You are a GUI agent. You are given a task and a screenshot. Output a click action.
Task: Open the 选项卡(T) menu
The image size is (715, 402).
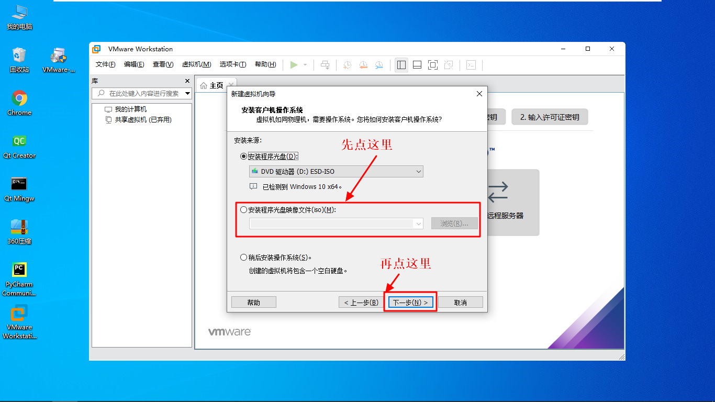coord(233,64)
